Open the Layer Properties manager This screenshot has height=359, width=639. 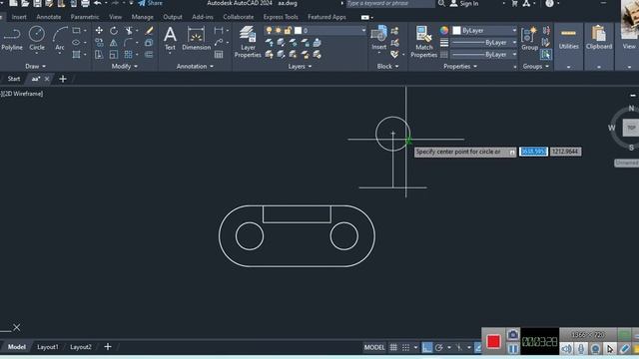248,42
